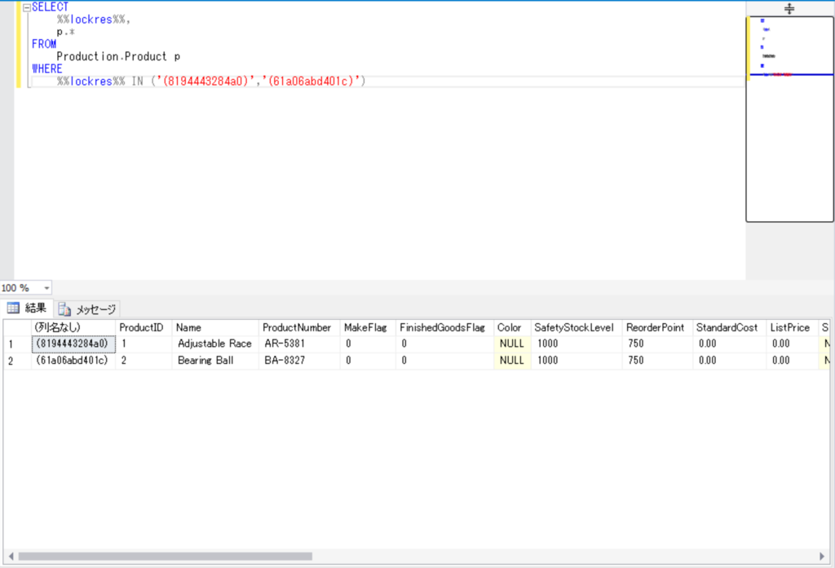
Task: Click the StandardCost column header
Action: [729, 328]
